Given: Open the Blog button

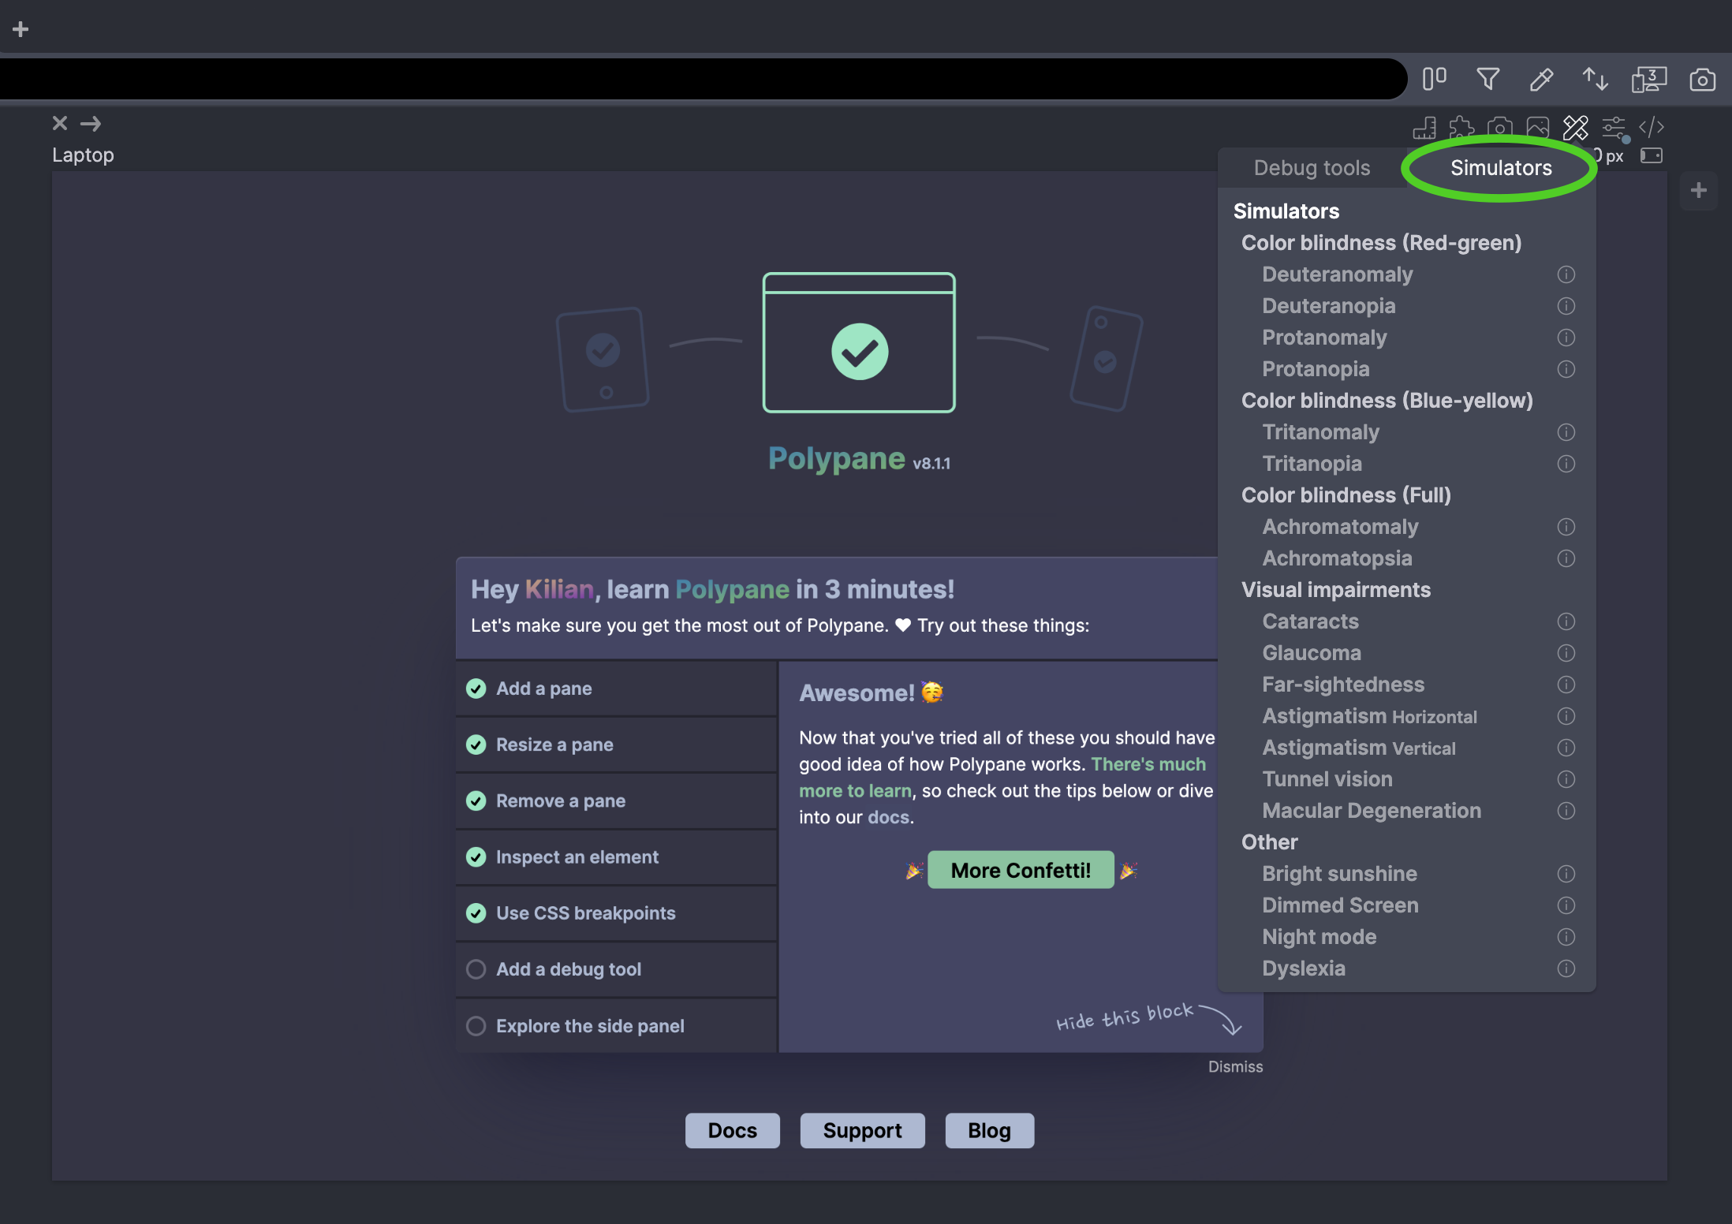Looking at the screenshot, I should click(989, 1131).
